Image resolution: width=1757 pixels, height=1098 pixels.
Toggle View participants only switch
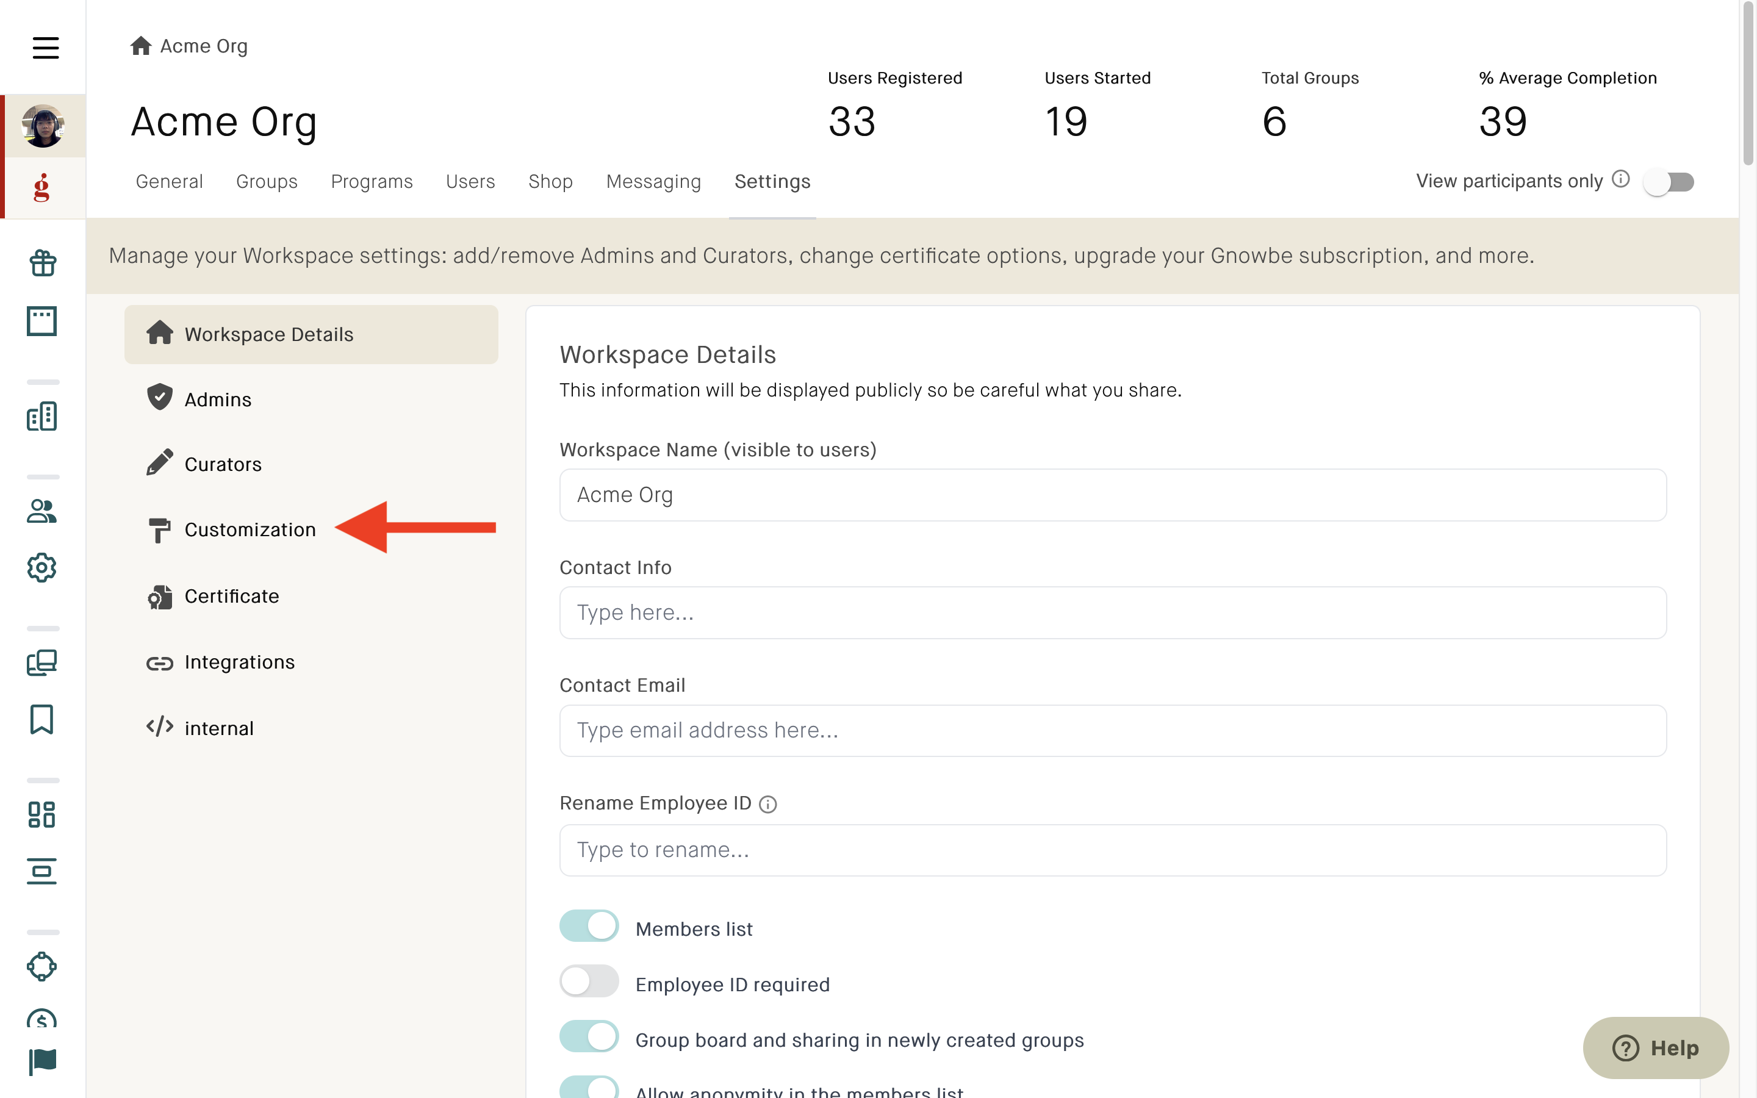pos(1669,182)
